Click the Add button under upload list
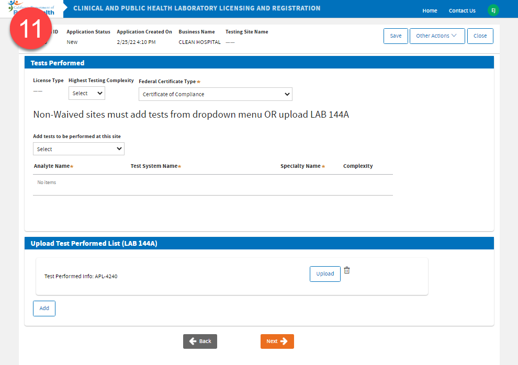This screenshot has width=518, height=365. point(44,308)
